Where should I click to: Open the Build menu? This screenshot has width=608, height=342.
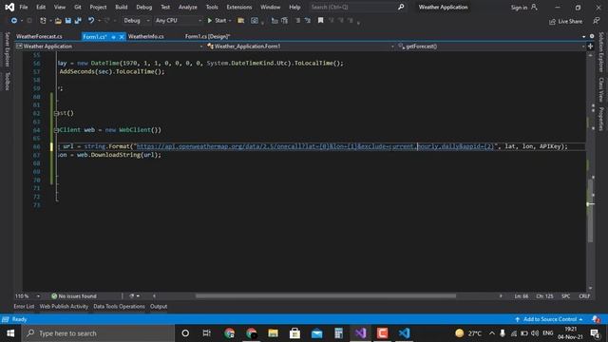coord(122,7)
